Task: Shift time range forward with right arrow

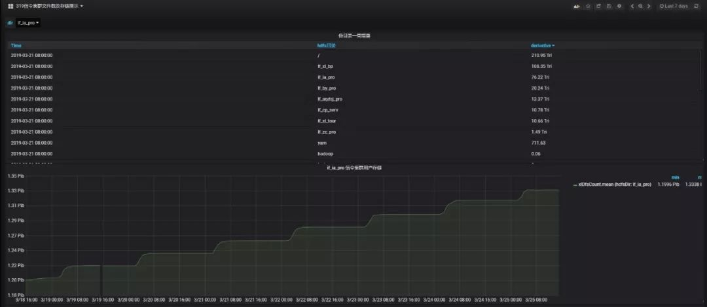Action: (x=649, y=7)
